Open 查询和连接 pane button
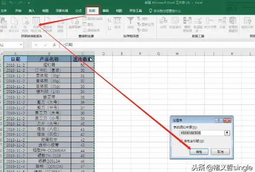Screen dimensions: 255x172 pos(92,19)
